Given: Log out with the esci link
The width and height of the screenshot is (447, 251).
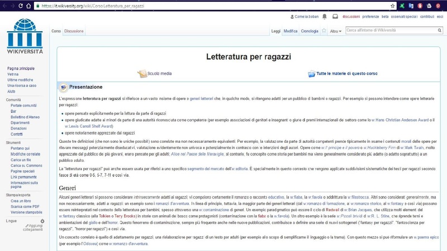Looking at the screenshot, I should pyautogui.click(x=440, y=17).
